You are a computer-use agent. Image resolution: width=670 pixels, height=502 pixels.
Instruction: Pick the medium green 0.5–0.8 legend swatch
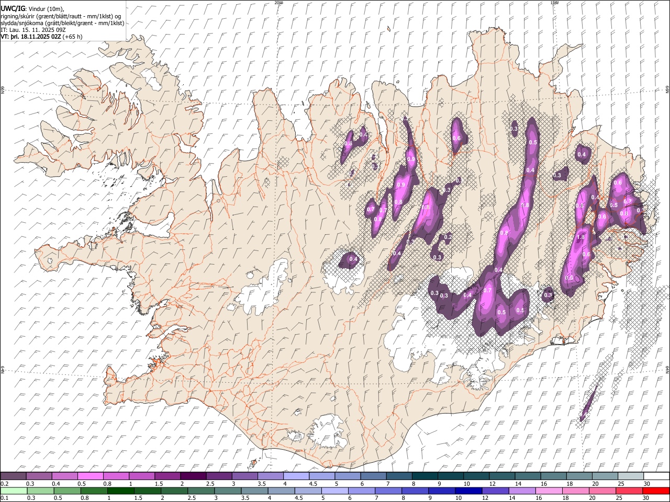(x=67, y=490)
